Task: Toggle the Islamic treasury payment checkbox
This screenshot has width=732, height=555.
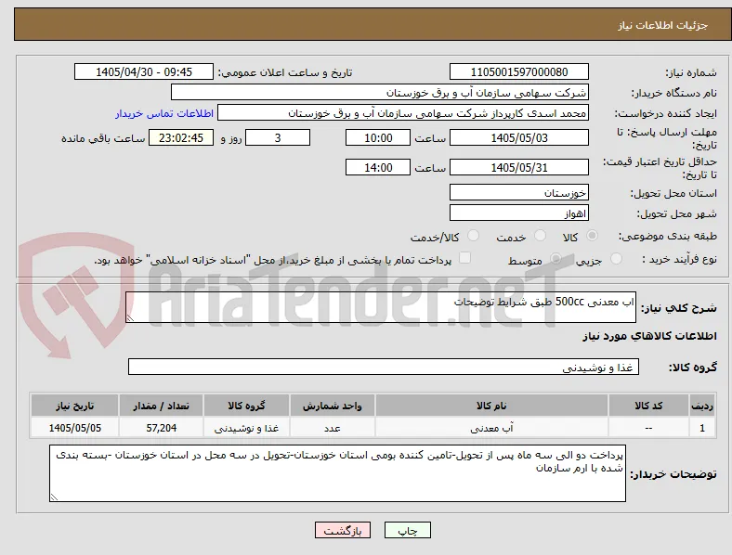Action: (x=465, y=257)
